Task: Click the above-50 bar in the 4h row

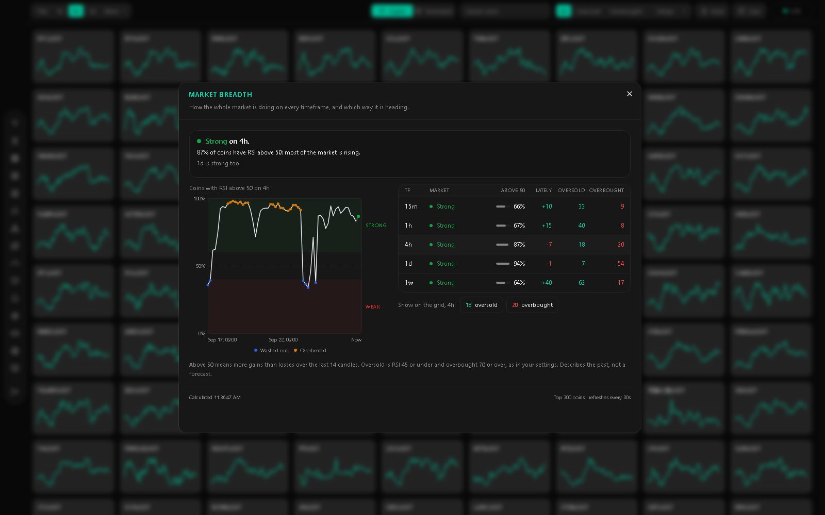Action: pos(502,245)
